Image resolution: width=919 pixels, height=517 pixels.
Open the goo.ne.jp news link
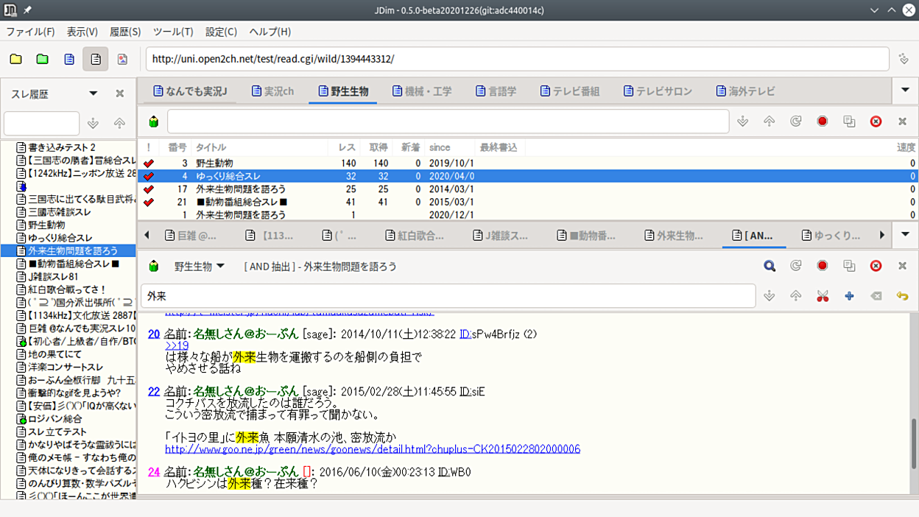point(372,449)
